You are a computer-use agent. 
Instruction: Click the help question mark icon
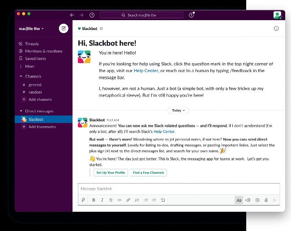[x=192, y=15]
